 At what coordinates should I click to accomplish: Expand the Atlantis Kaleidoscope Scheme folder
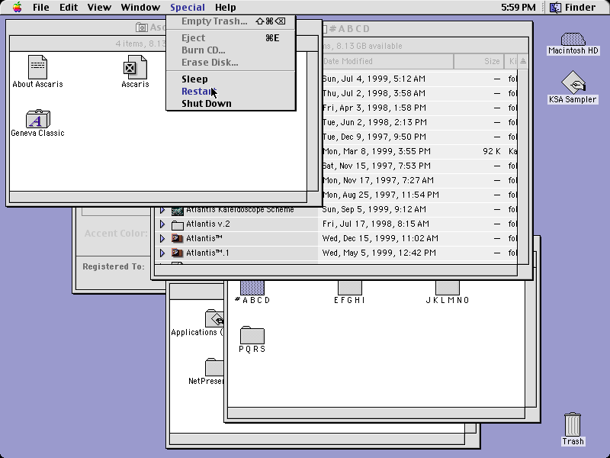pyautogui.click(x=162, y=211)
